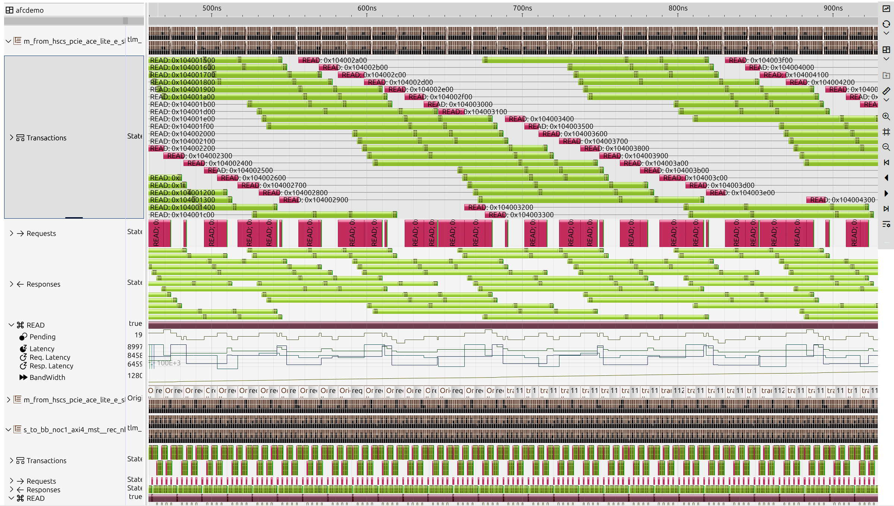
Task: Collapse the first READ group
Action: coord(11,325)
